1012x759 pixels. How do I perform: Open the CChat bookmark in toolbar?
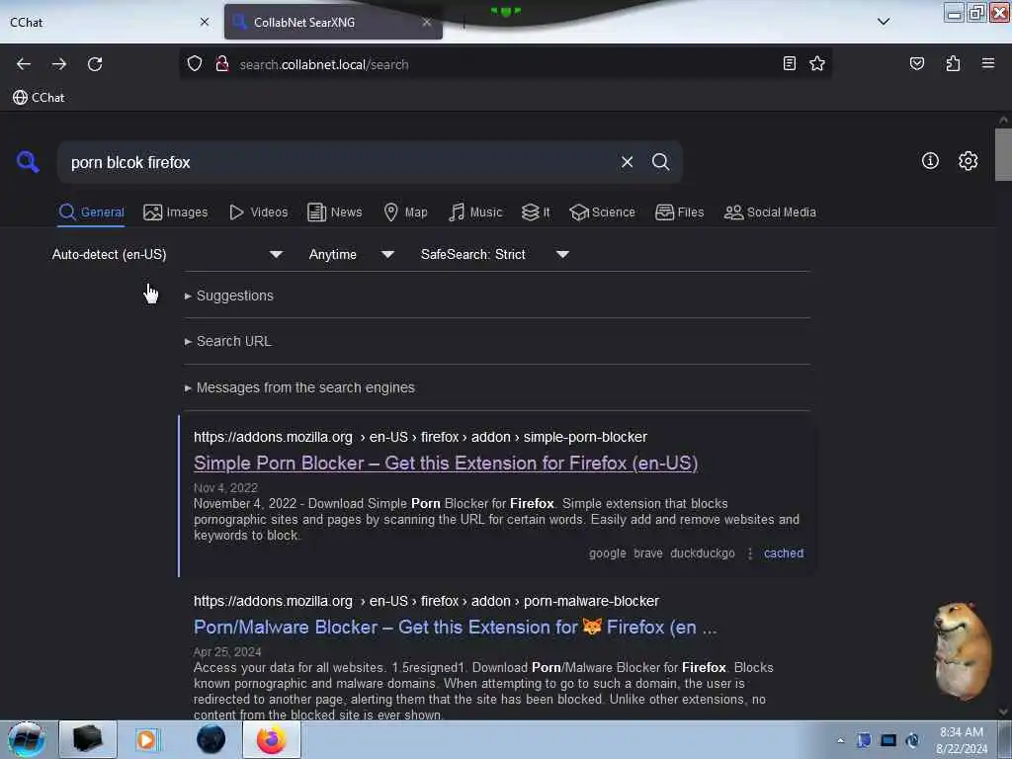coord(39,98)
